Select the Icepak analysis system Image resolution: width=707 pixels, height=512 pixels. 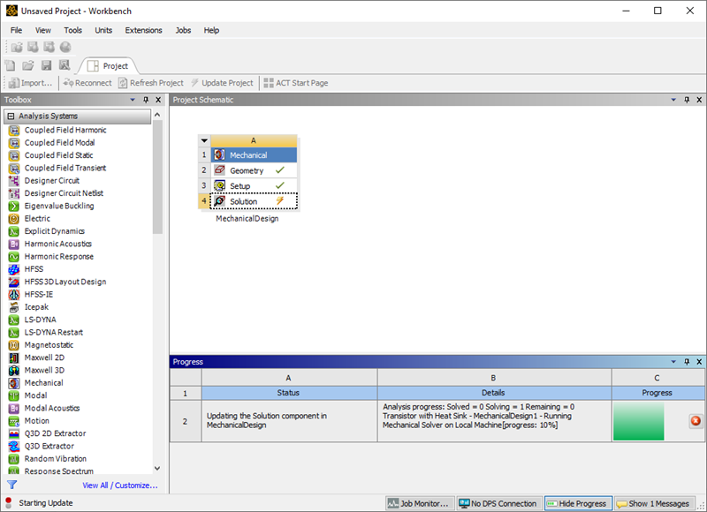tap(38, 307)
